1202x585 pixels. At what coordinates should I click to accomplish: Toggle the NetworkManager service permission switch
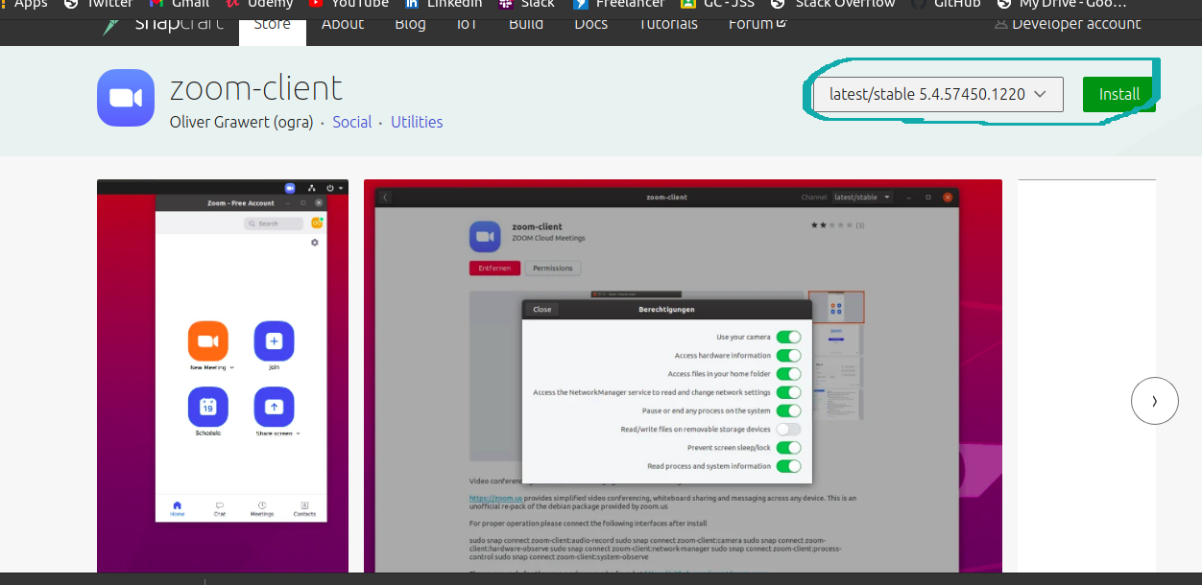(788, 392)
